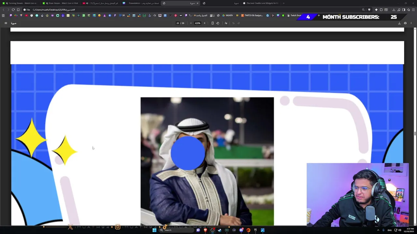Open the SR bookmark
The height and width of the screenshot is (234, 417).
[x=122, y=15]
